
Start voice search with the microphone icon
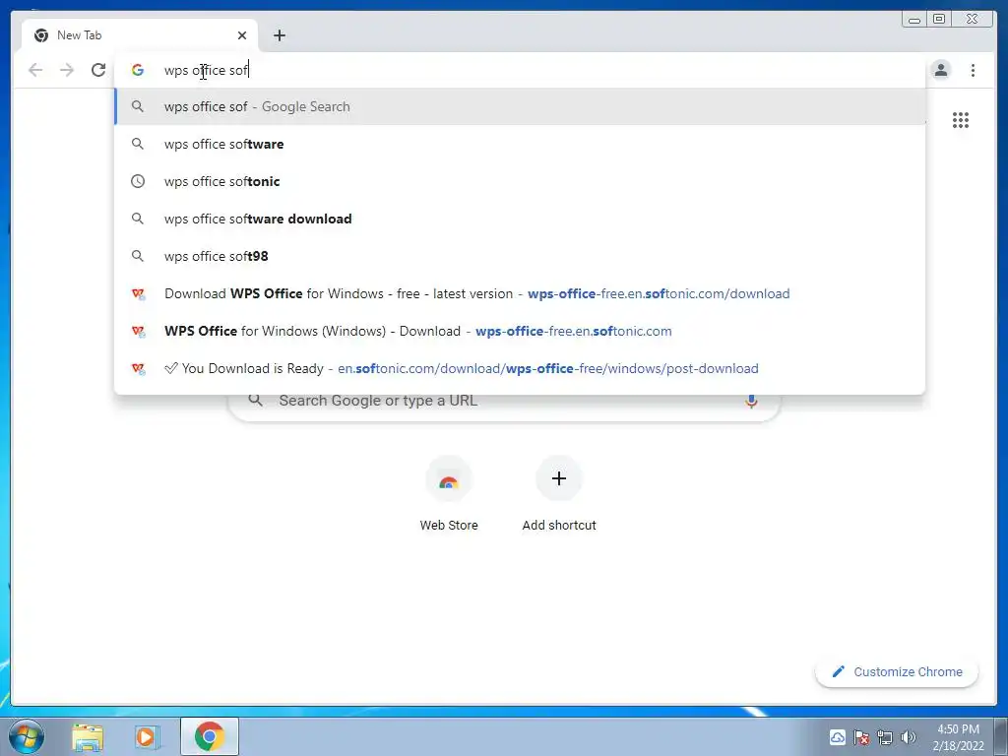(x=751, y=402)
